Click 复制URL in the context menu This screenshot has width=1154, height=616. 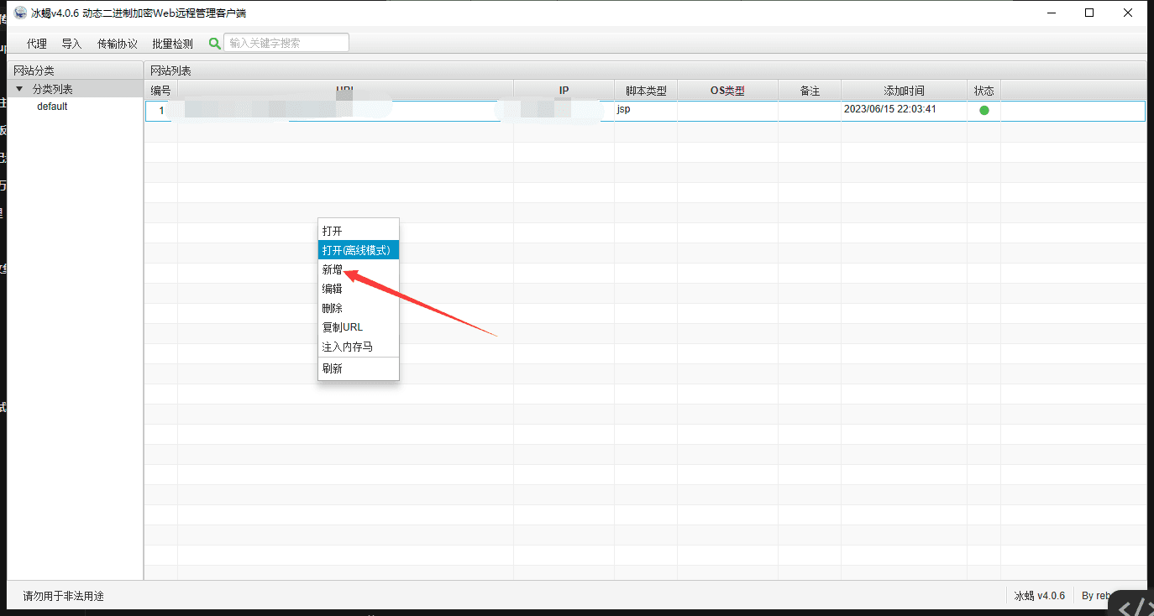click(x=343, y=327)
